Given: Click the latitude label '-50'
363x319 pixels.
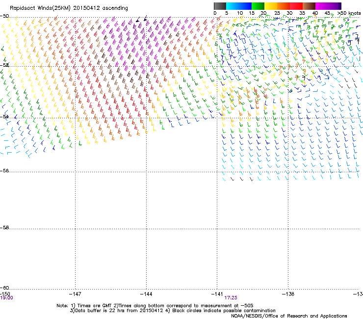Looking at the screenshot, I should (4, 16).
